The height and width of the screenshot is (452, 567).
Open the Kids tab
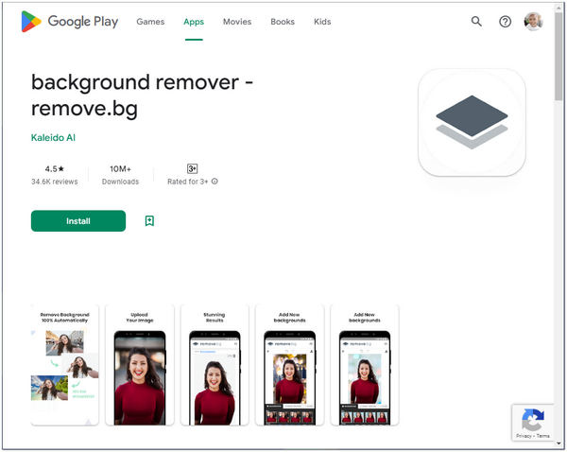(x=322, y=22)
